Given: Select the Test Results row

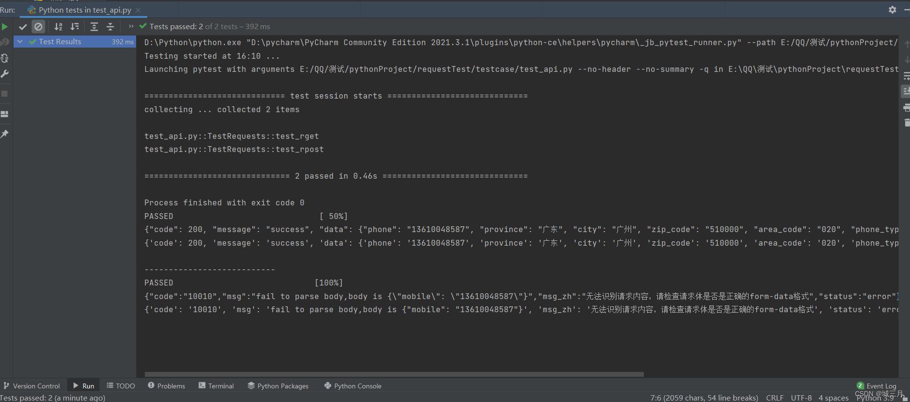Looking at the screenshot, I should [x=75, y=42].
